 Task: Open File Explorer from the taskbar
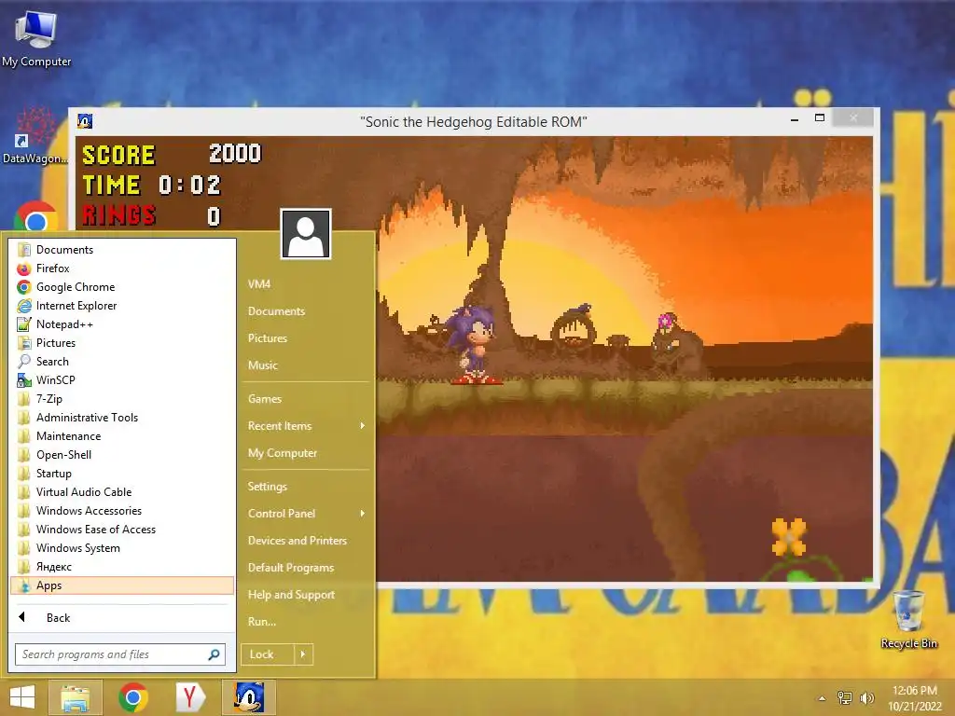75,697
